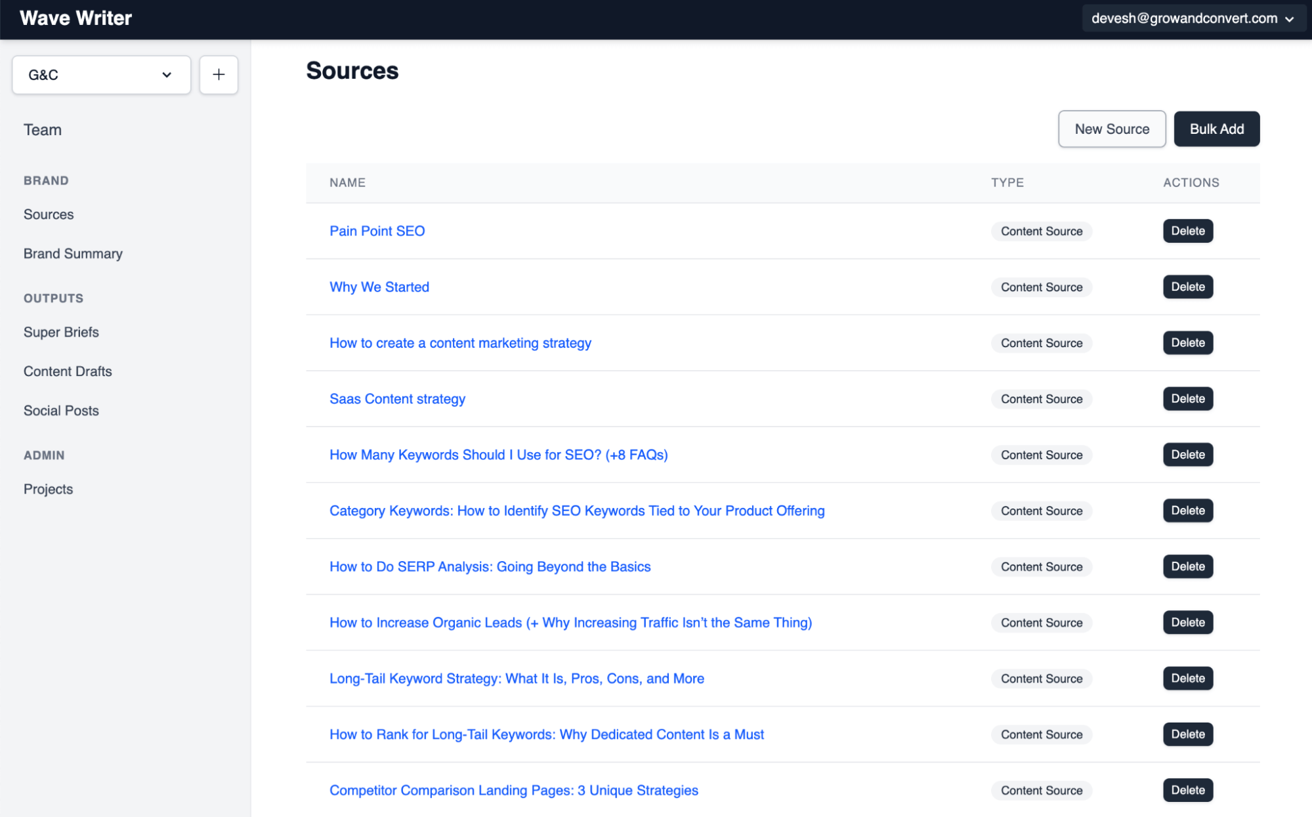Delete the Pain Point SEO source
The image size is (1312, 817).
click(1188, 231)
